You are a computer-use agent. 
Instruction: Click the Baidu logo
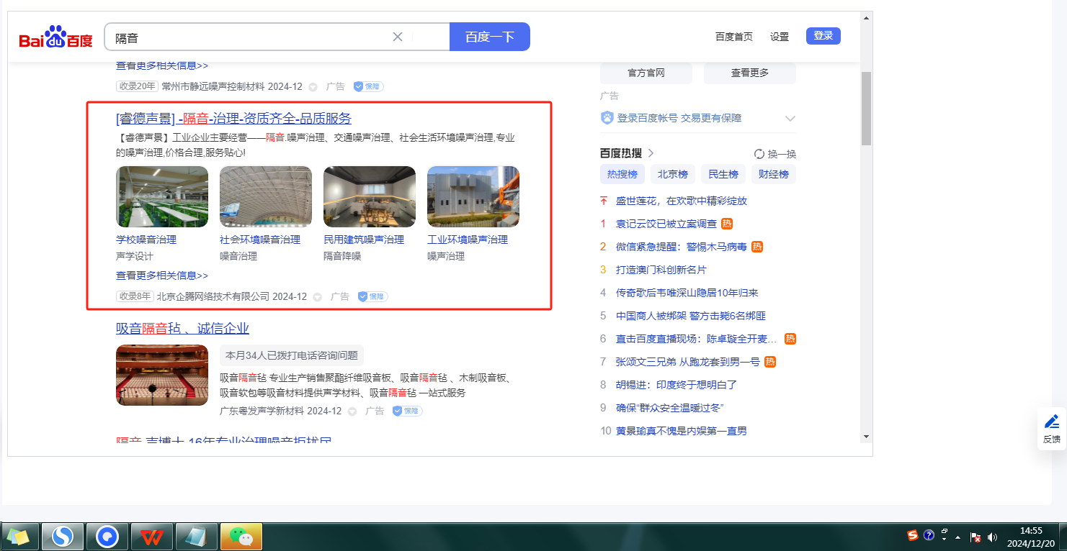coord(56,37)
